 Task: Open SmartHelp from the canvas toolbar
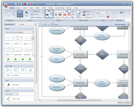click(x=120, y=25)
